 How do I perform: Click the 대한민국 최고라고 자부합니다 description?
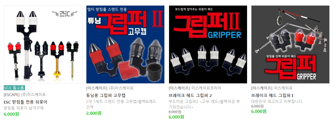[277, 101]
